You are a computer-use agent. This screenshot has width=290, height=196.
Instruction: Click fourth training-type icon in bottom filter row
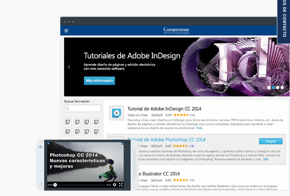coord(96,132)
